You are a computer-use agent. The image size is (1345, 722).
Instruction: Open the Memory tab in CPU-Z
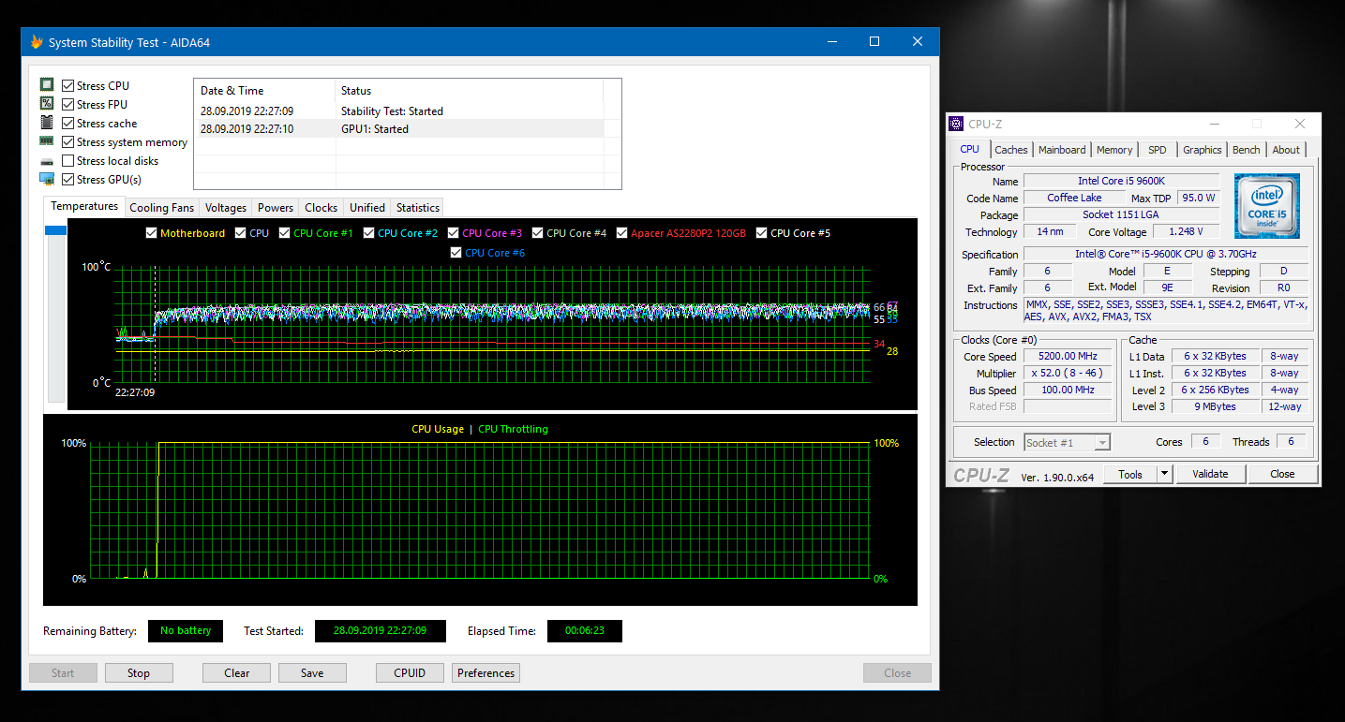click(x=1114, y=150)
